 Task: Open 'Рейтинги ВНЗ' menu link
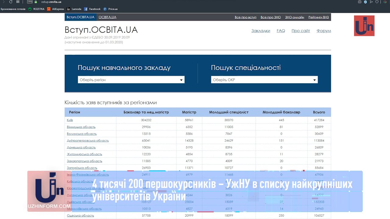point(319,17)
